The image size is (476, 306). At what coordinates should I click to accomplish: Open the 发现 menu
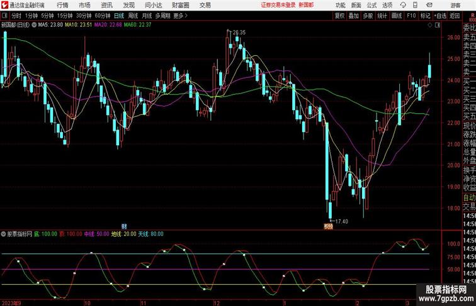pyautogui.click(x=128, y=5)
